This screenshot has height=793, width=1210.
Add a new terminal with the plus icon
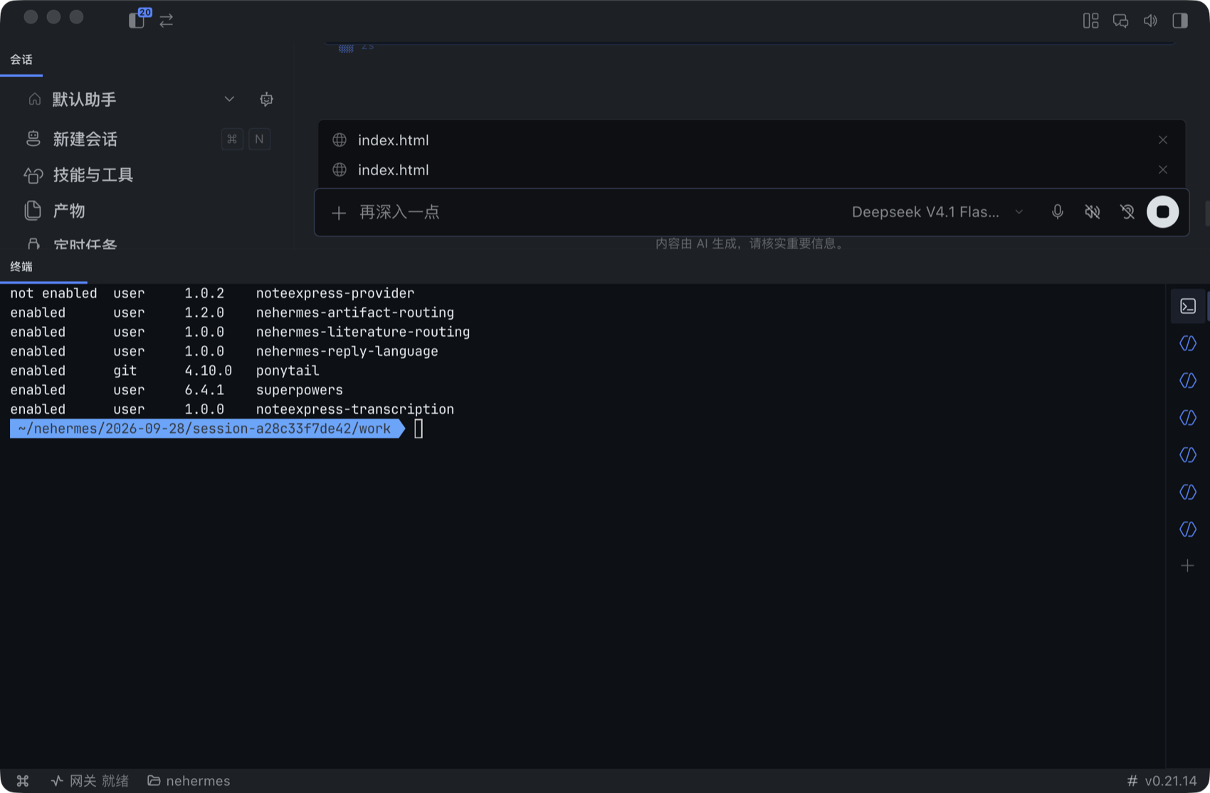1188,566
